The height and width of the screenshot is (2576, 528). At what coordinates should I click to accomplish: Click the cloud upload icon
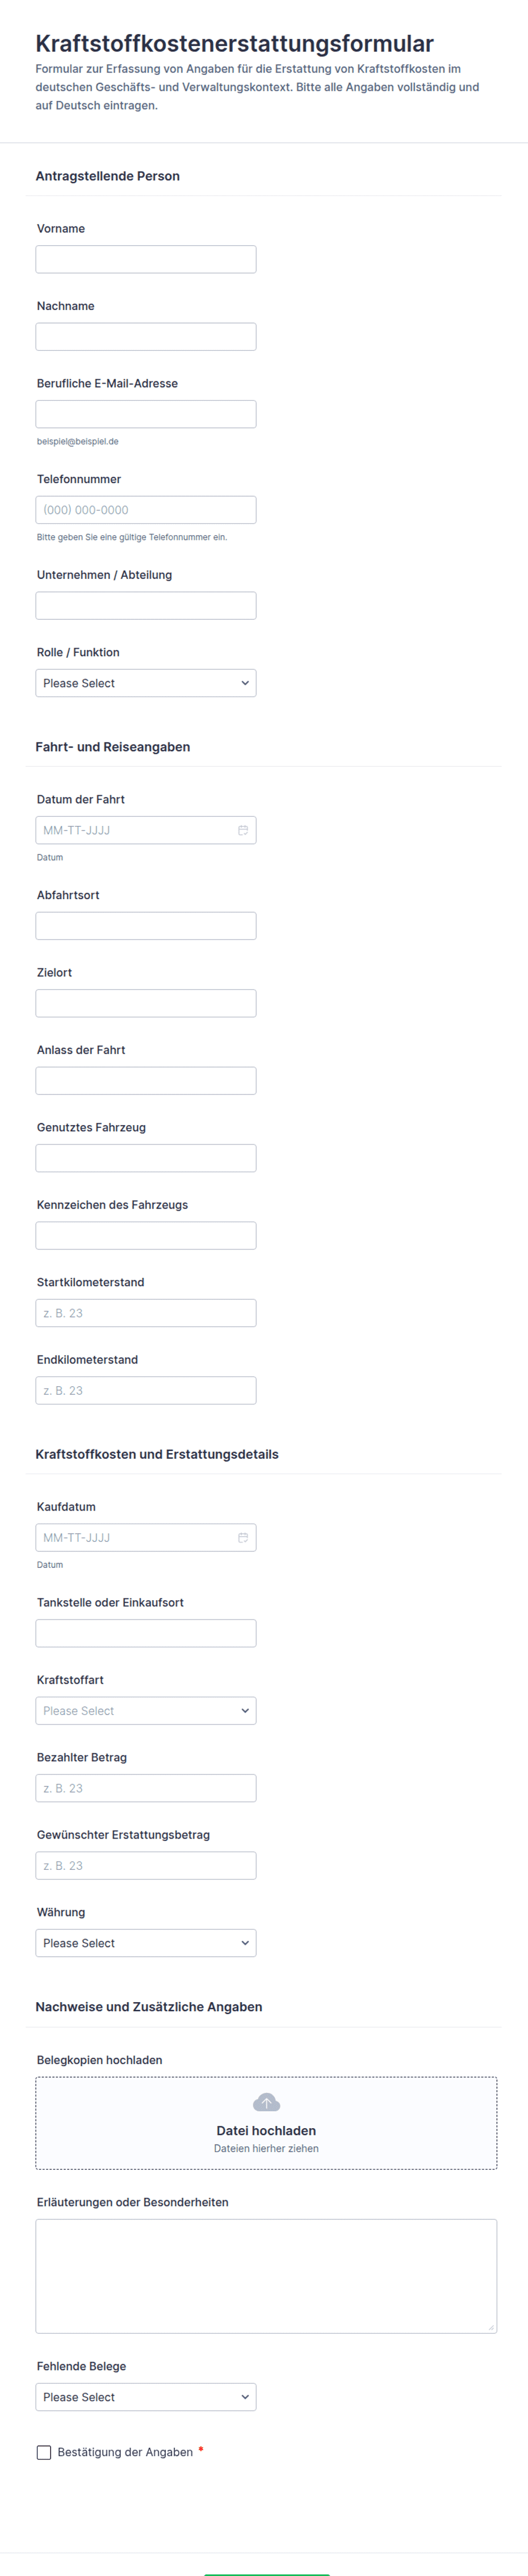coord(266,2102)
